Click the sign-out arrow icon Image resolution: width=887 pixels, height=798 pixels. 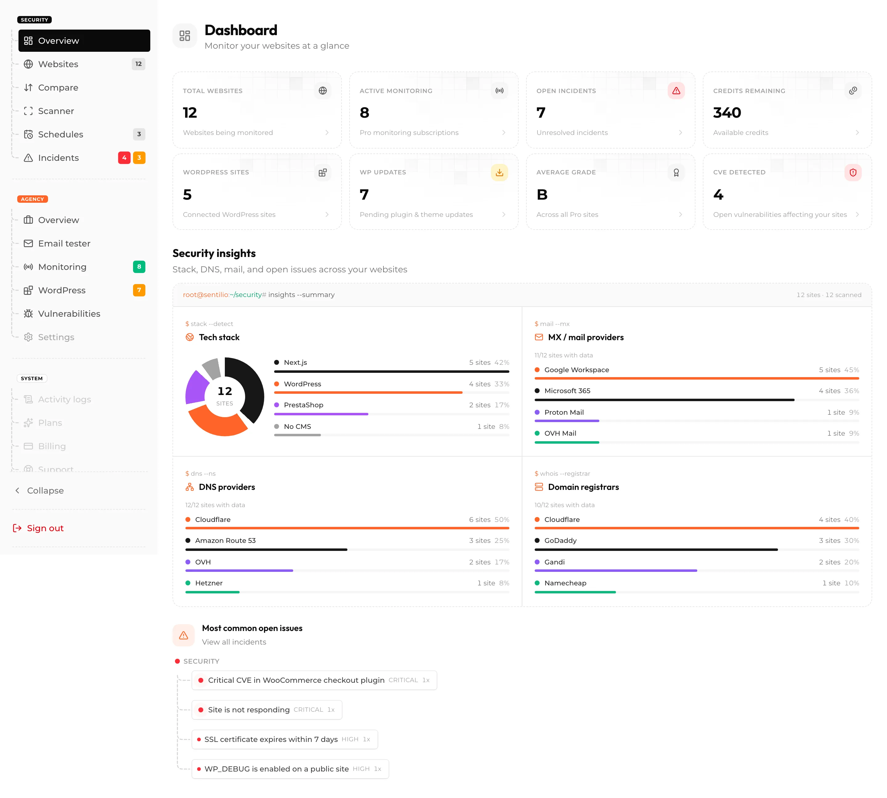coord(17,528)
